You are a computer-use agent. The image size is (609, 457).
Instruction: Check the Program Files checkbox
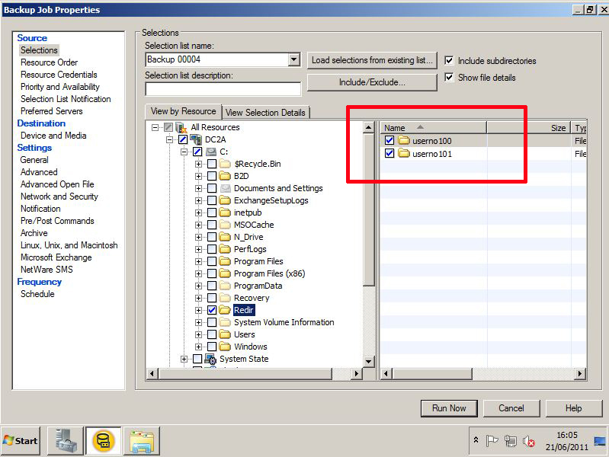click(212, 261)
